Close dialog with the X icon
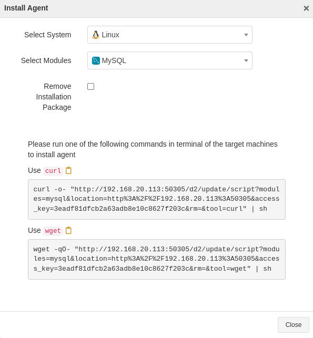Image resolution: width=313 pixels, height=338 pixels. coord(306,8)
